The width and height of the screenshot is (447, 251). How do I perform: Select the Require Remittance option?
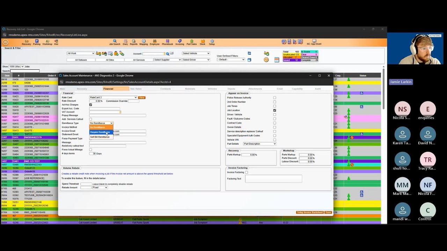click(x=101, y=132)
